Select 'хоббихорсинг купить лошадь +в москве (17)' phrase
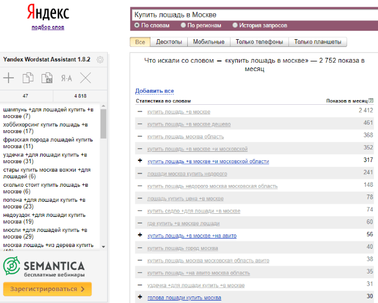 [x=46, y=128]
